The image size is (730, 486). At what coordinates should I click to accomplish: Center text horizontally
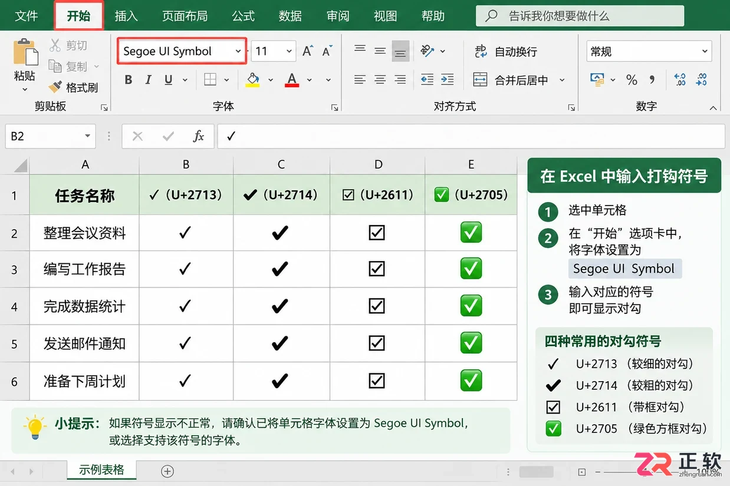point(380,80)
